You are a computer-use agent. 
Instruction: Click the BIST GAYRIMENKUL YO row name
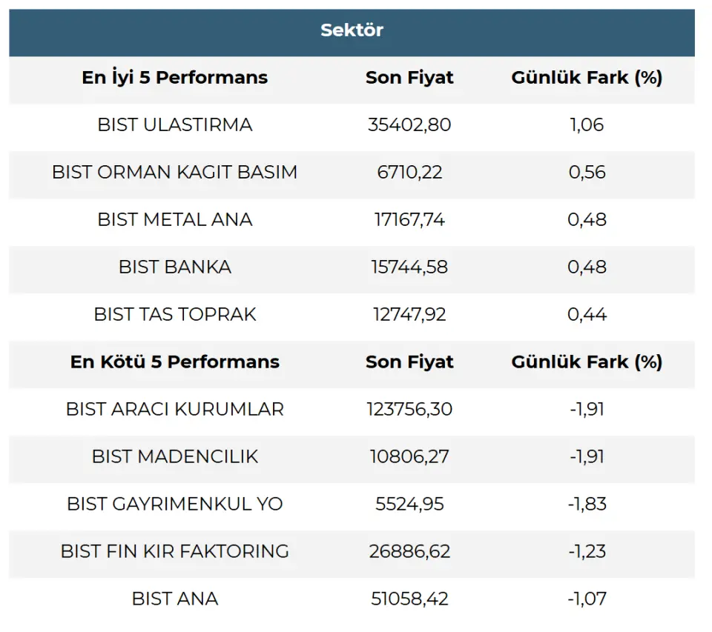click(x=175, y=504)
